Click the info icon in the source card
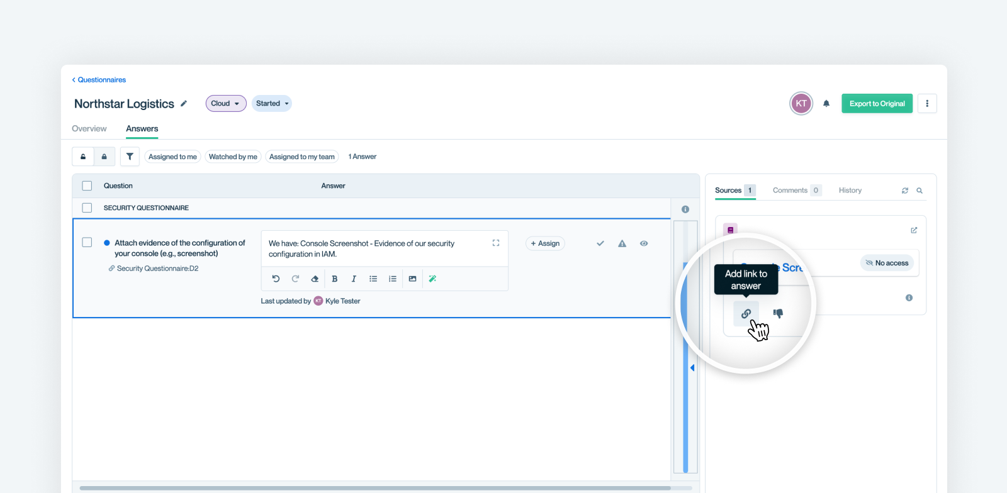This screenshot has height=493, width=1007. (x=909, y=297)
